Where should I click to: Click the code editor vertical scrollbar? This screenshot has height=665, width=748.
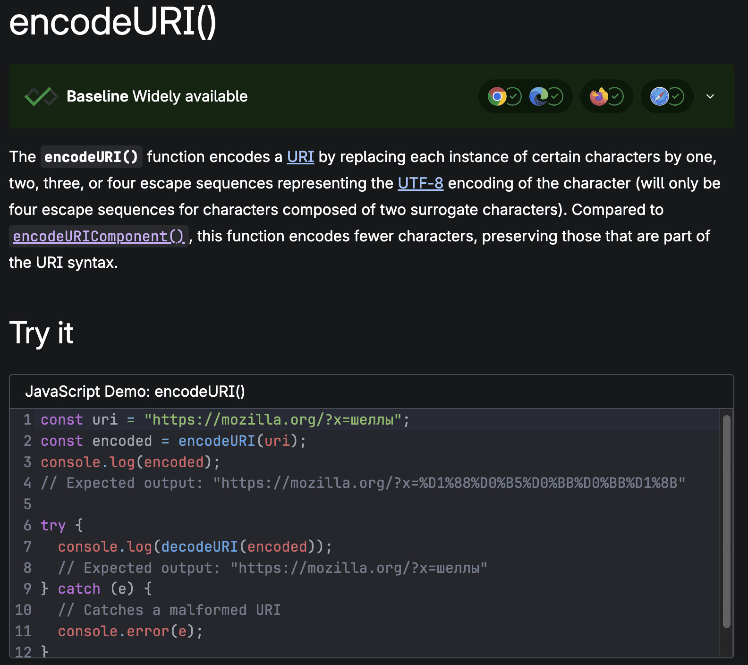[x=727, y=520]
